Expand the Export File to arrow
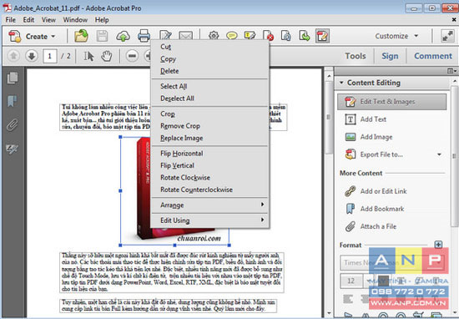 coord(439,154)
